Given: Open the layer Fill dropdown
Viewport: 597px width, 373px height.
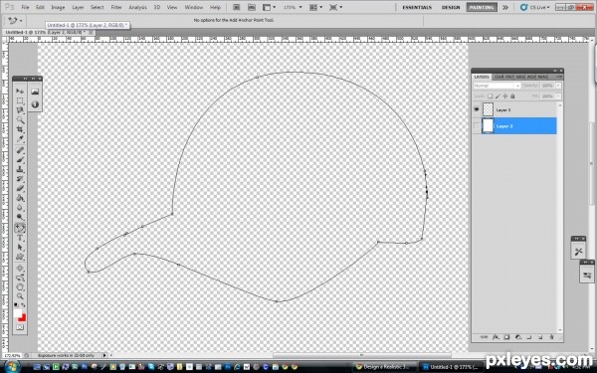Looking at the screenshot, I should pyautogui.click(x=558, y=96).
